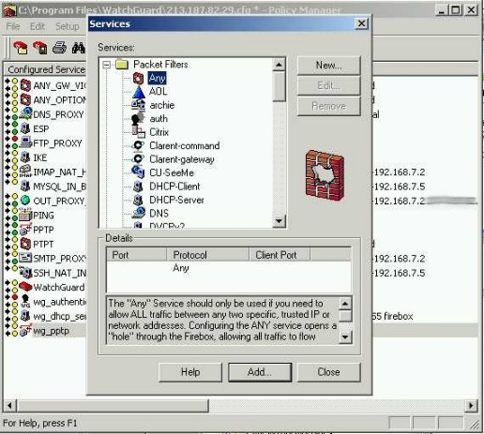Click the ANY_GW_VIC service icon
The image size is (484, 434).
tap(25, 85)
